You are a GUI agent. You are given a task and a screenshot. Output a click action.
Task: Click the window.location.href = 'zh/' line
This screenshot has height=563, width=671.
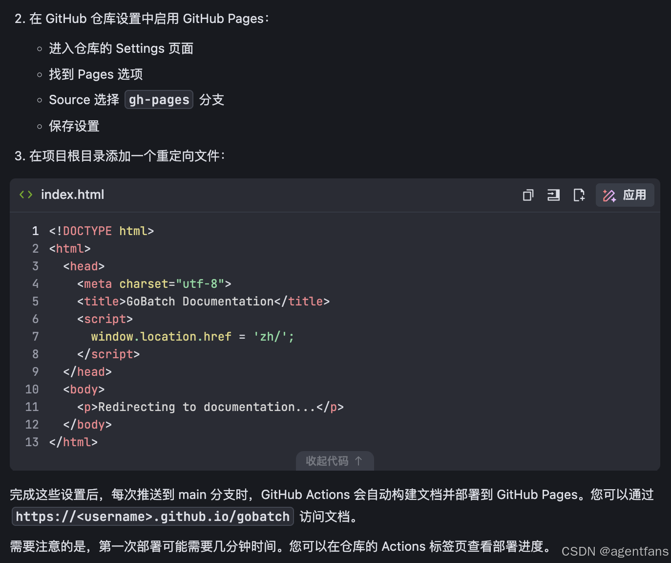coord(192,336)
